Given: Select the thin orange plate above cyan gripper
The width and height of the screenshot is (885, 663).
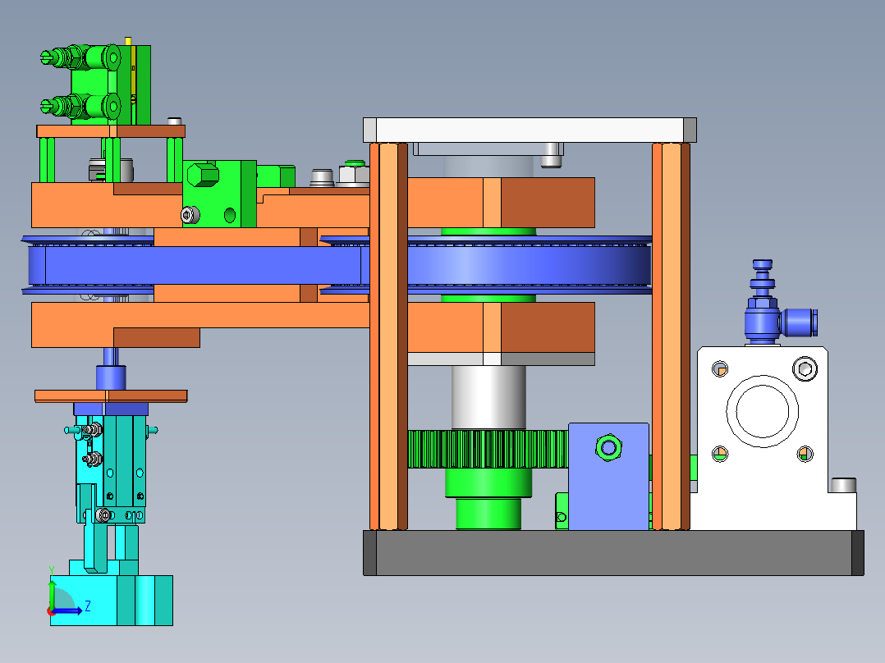Looking at the screenshot, I should click(x=111, y=396).
